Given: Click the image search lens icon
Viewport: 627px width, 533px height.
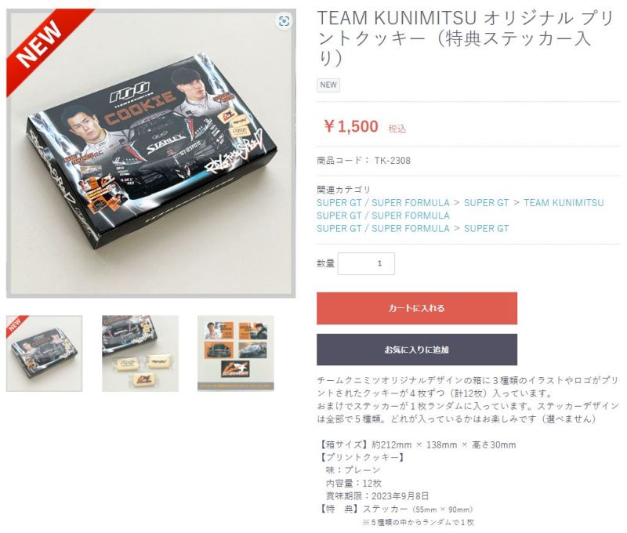Looking at the screenshot, I should [284, 21].
